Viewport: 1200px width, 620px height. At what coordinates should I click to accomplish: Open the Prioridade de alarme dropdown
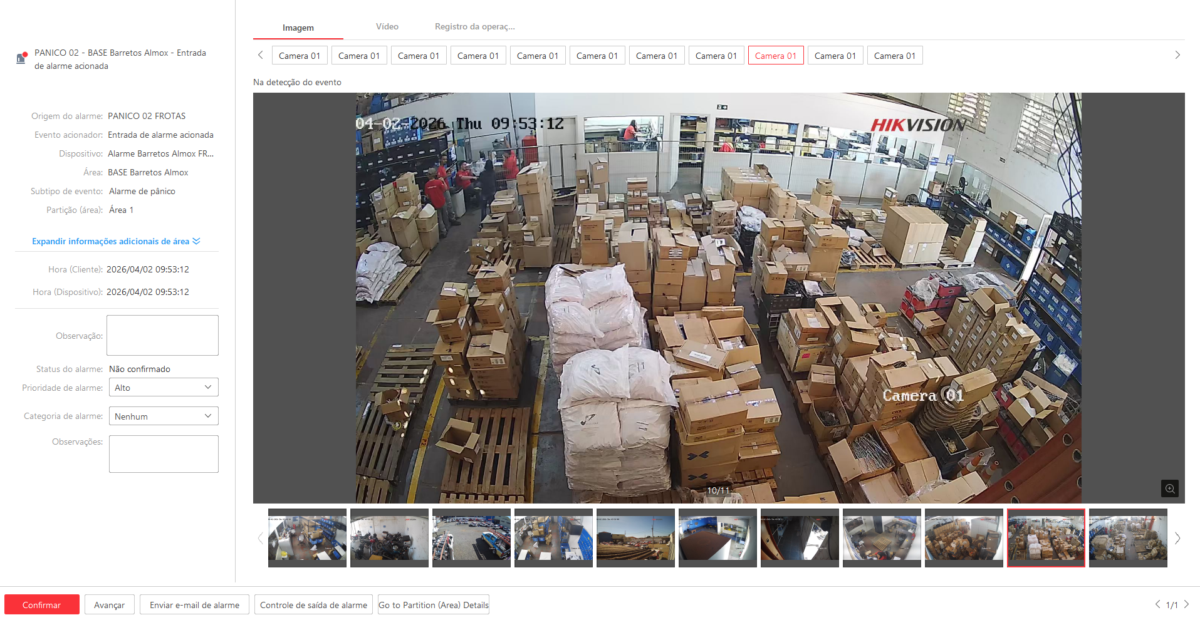coord(164,388)
